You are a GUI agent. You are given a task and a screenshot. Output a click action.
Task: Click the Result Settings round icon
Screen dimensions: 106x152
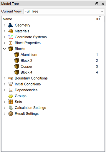click(11, 114)
